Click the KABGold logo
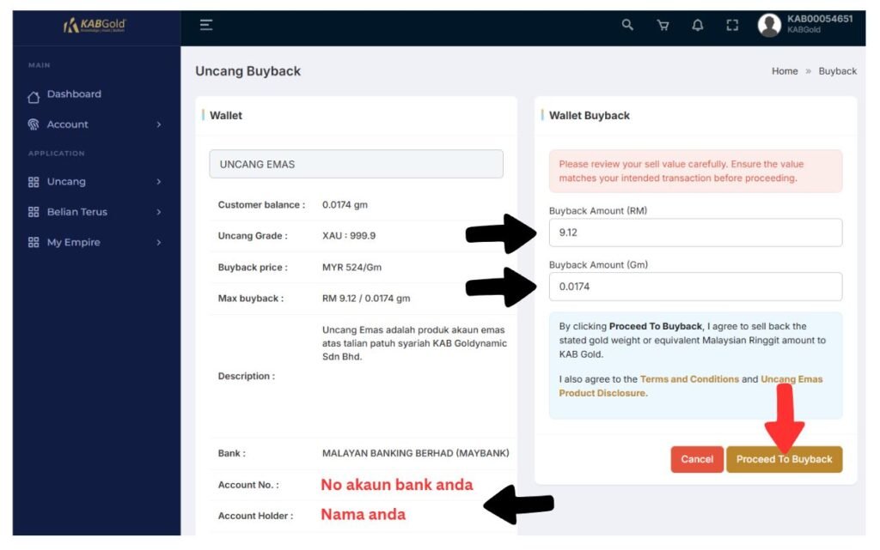The image size is (880, 550). point(95,25)
